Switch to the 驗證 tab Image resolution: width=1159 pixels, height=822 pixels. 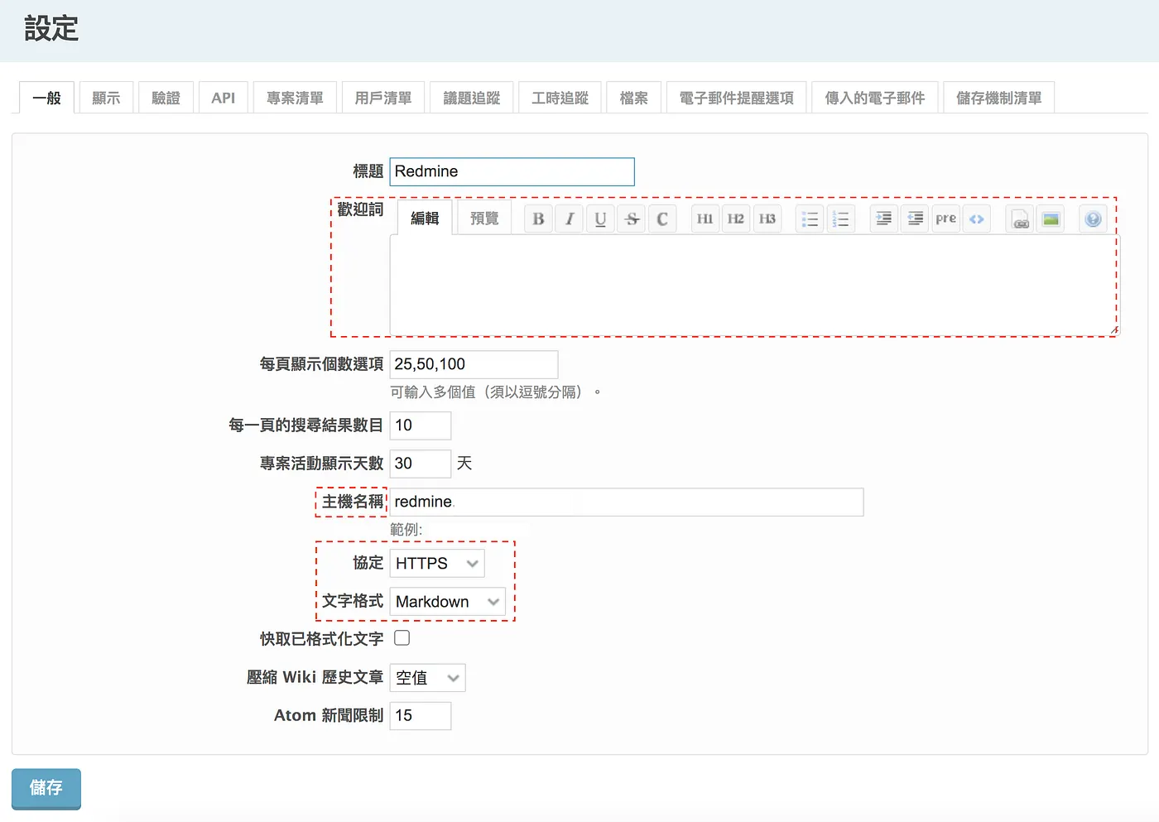click(x=166, y=98)
